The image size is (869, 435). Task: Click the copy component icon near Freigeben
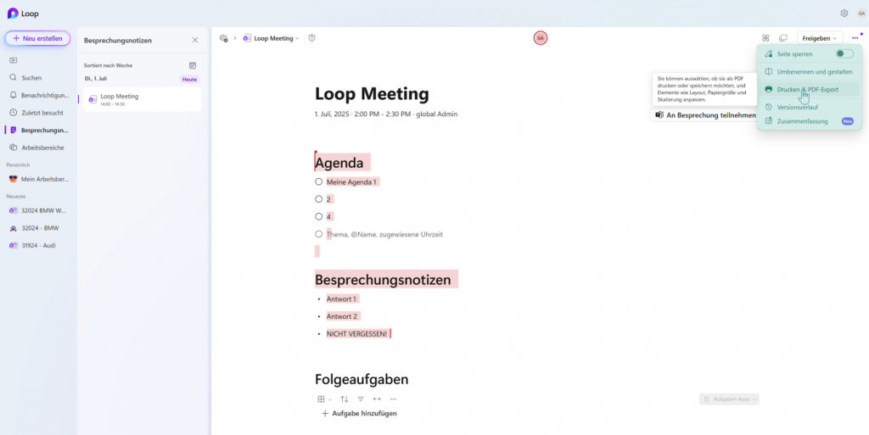coord(783,37)
